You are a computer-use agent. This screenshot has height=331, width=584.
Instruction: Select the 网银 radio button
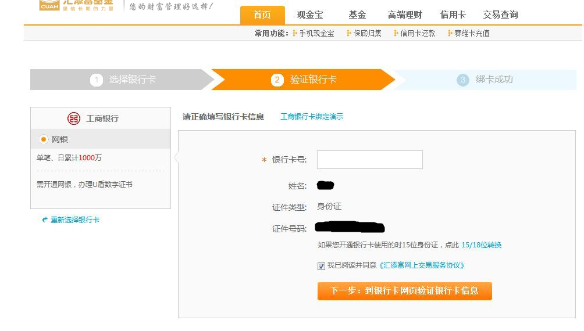click(43, 139)
